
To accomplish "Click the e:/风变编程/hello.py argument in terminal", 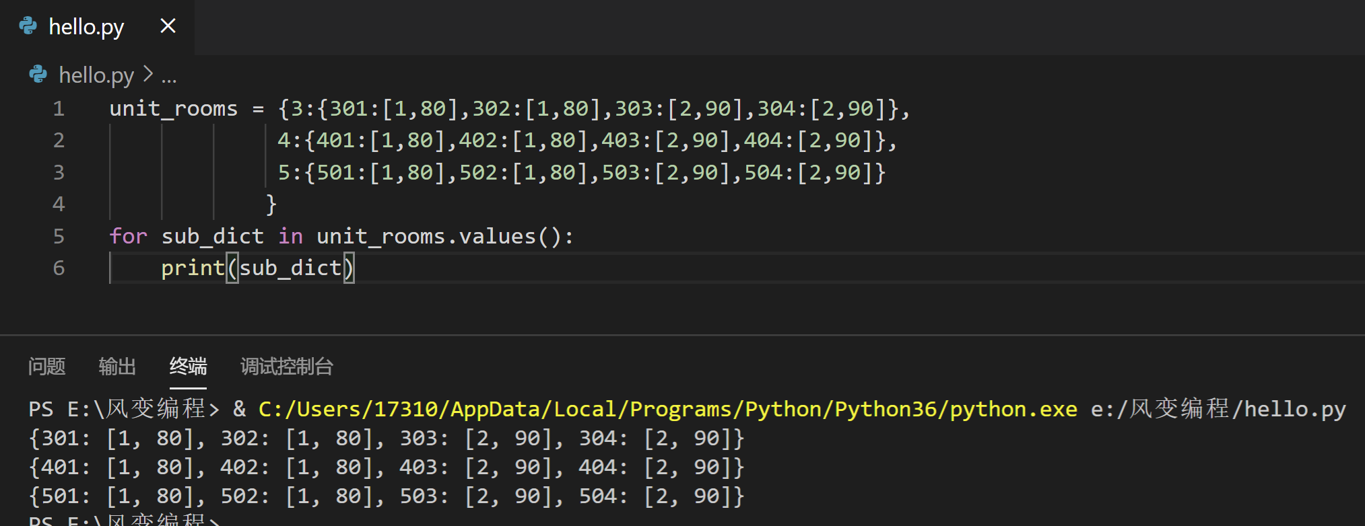I will [1218, 409].
